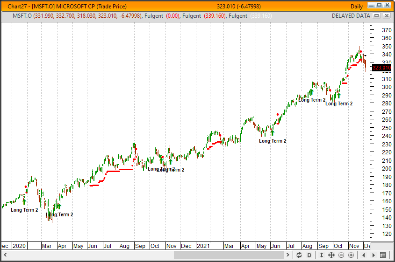395x262 pixels.
Task: Click the 230 price axis label
Action: (387, 144)
